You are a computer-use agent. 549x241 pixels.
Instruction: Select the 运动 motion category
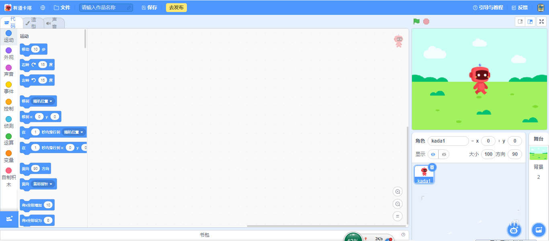click(x=9, y=36)
